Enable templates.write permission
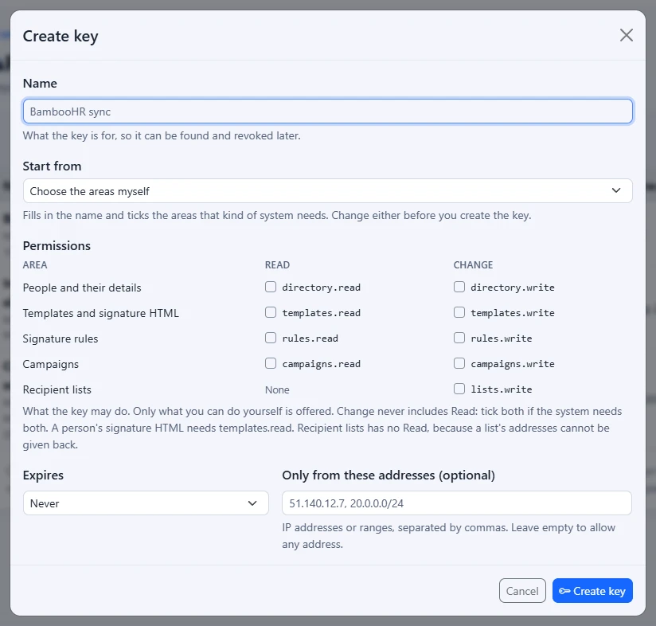 click(x=459, y=312)
